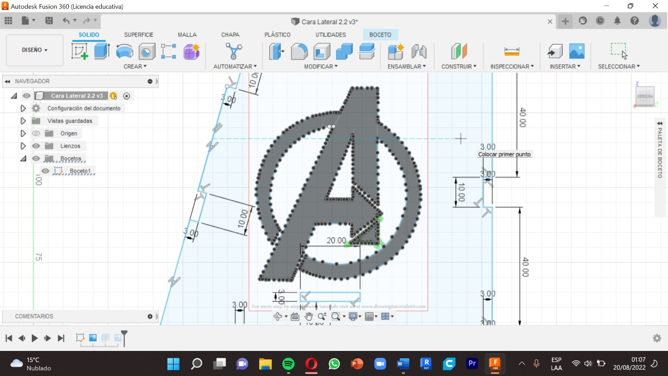Click the Create Form purple icon

point(192,51)
